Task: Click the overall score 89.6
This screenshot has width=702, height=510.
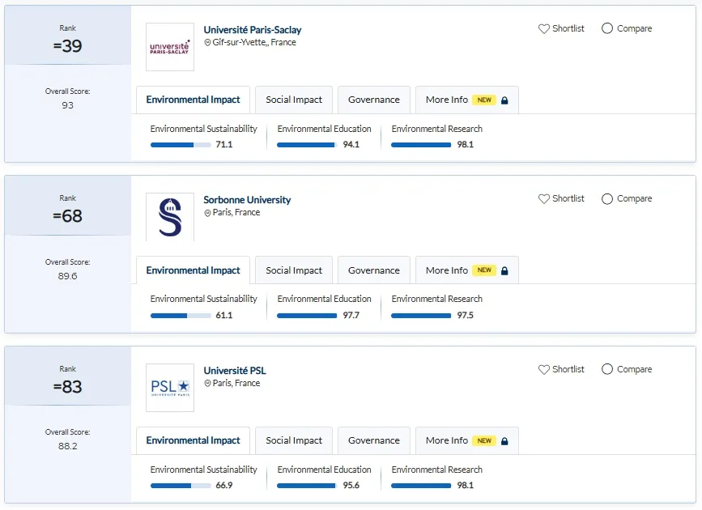Action: click(67, 276)
